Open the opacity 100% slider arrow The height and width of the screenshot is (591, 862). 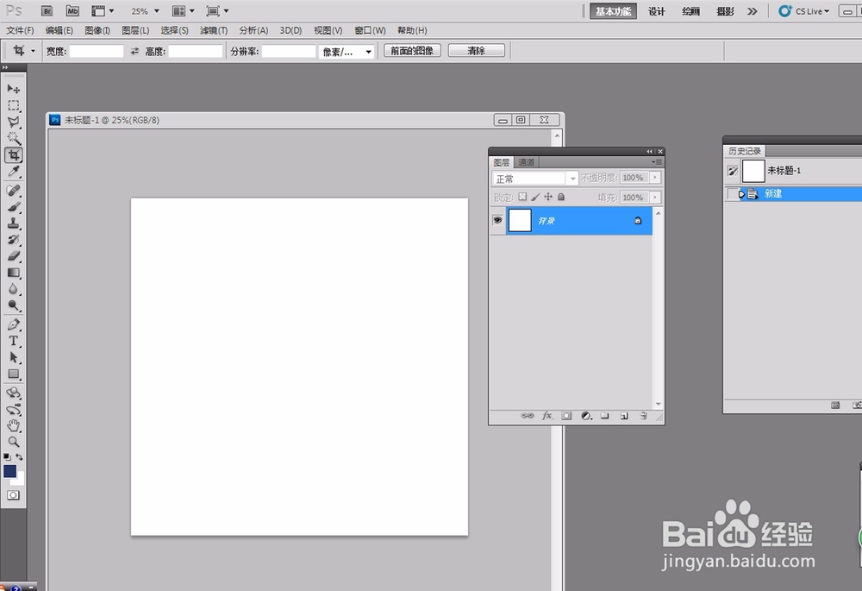[655, 177]
